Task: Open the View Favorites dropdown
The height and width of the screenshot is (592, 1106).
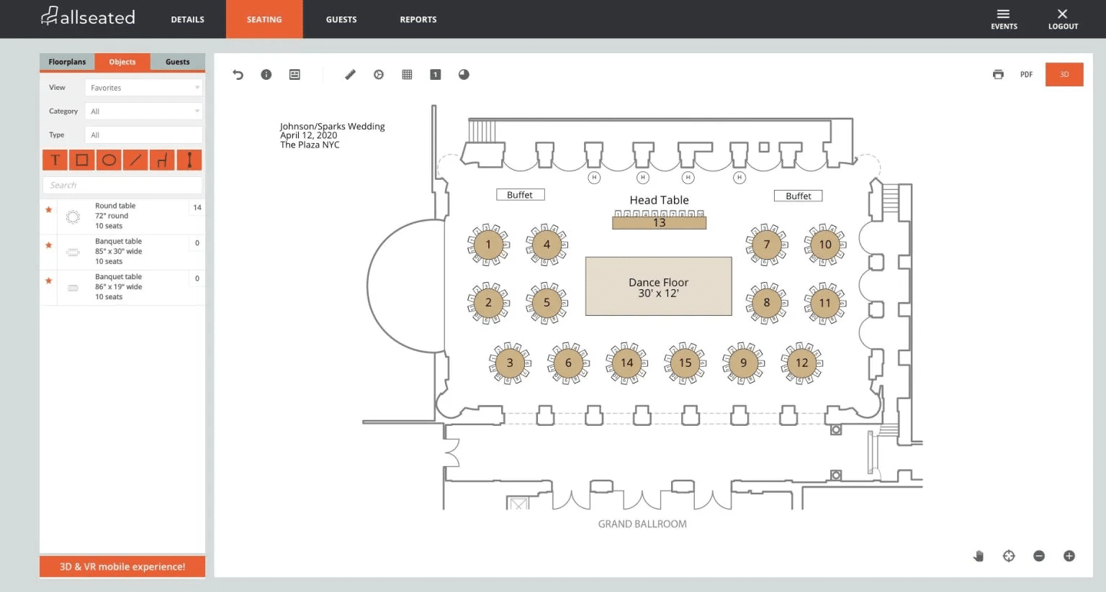Action: pyautogui.click(x=143, y=88)
